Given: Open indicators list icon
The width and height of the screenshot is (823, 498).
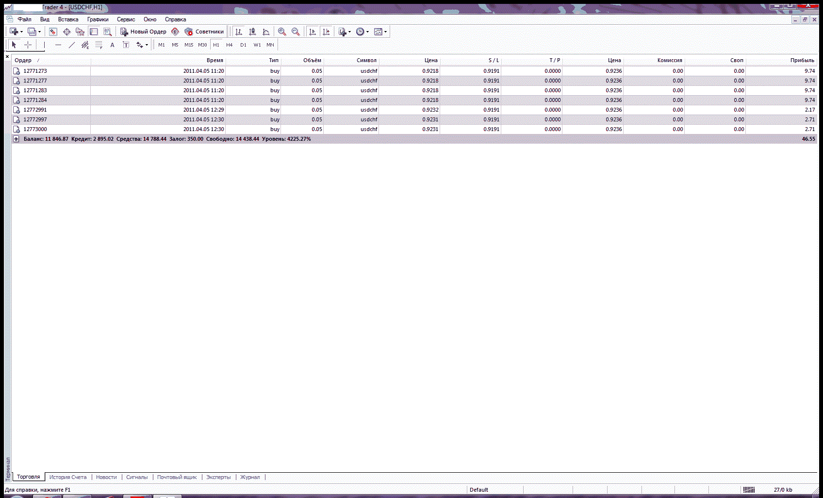Looking at the screenshot, I should coord(343,32).
